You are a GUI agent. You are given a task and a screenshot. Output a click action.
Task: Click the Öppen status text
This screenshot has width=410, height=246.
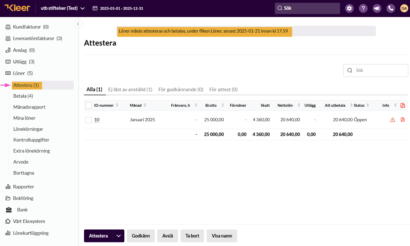pyautogui.click(x=360, y=120)
